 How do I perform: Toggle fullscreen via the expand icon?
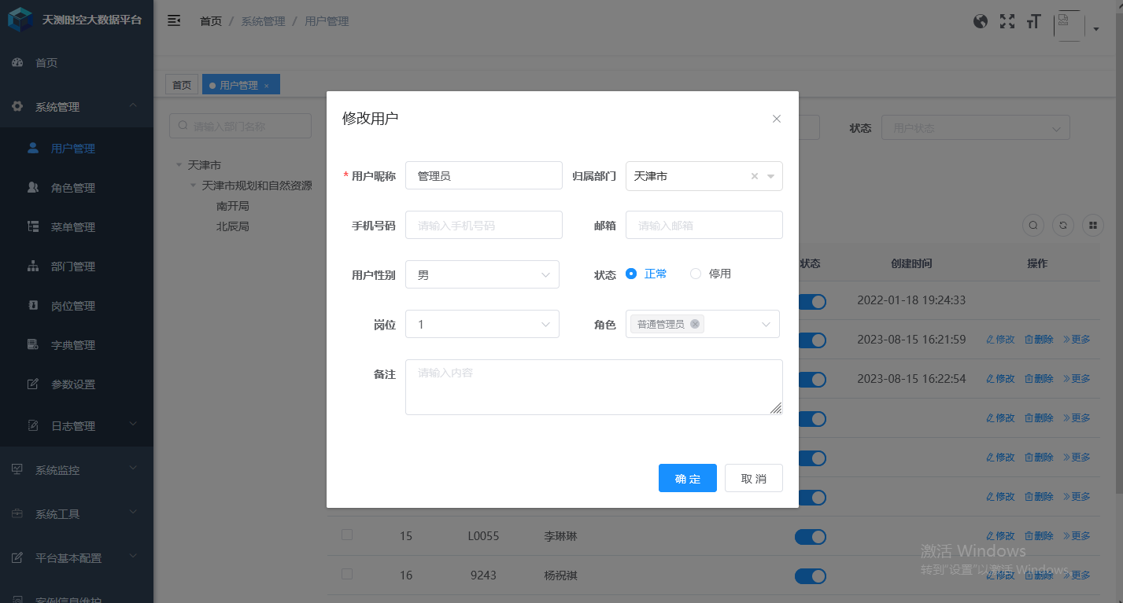(x=1007, y=21)
